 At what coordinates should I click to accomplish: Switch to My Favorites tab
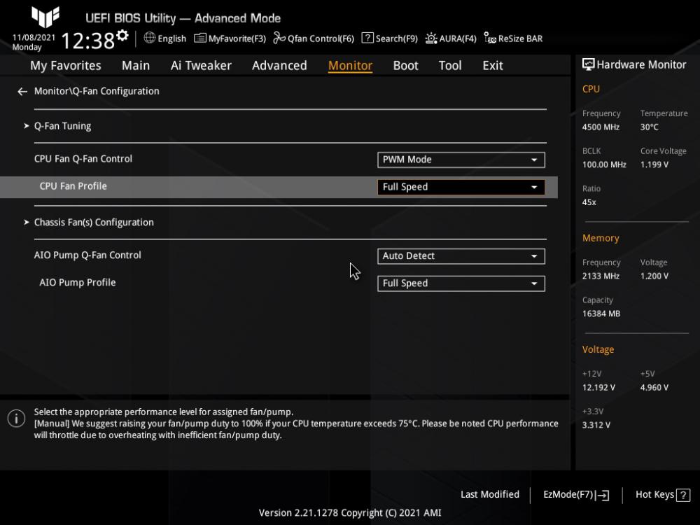coord(66,66)
